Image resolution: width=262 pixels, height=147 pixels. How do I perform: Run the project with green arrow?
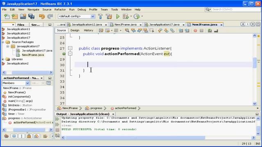[x=118, y=16]
